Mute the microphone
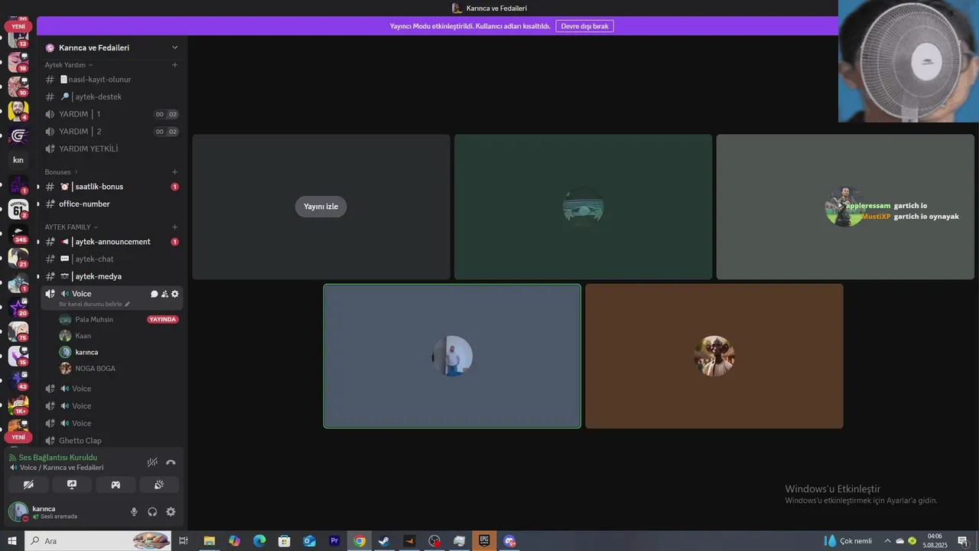Screen dimensions: 979x551 point(134,512)
